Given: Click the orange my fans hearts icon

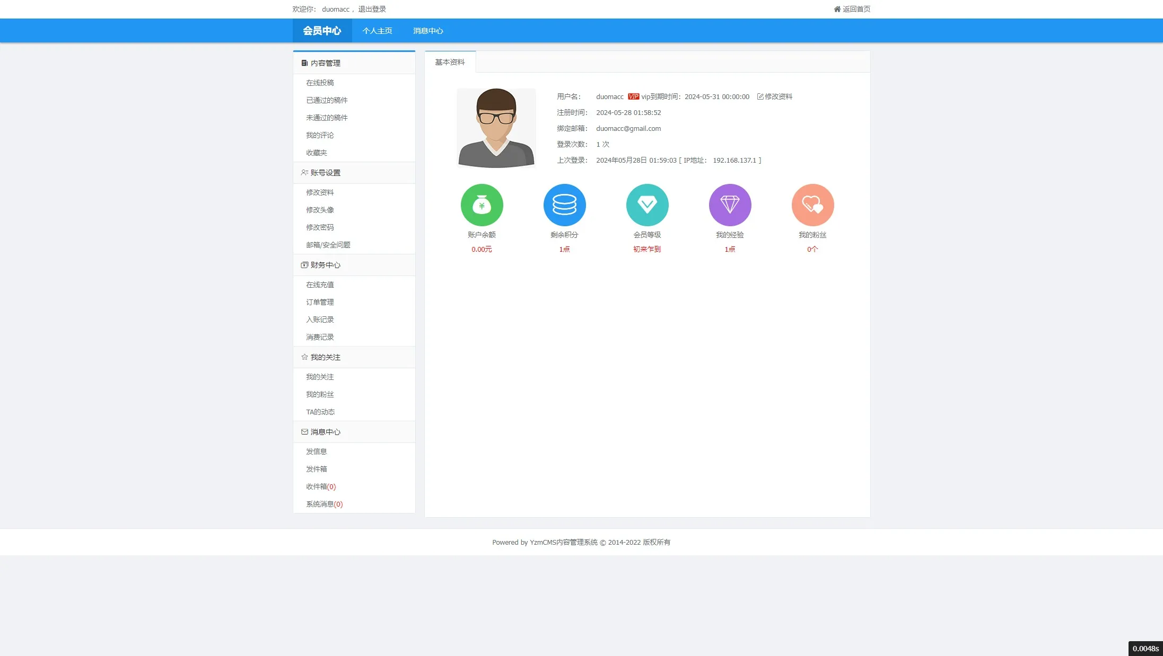Looking at the screenshot, I should (x=812, y=205).
